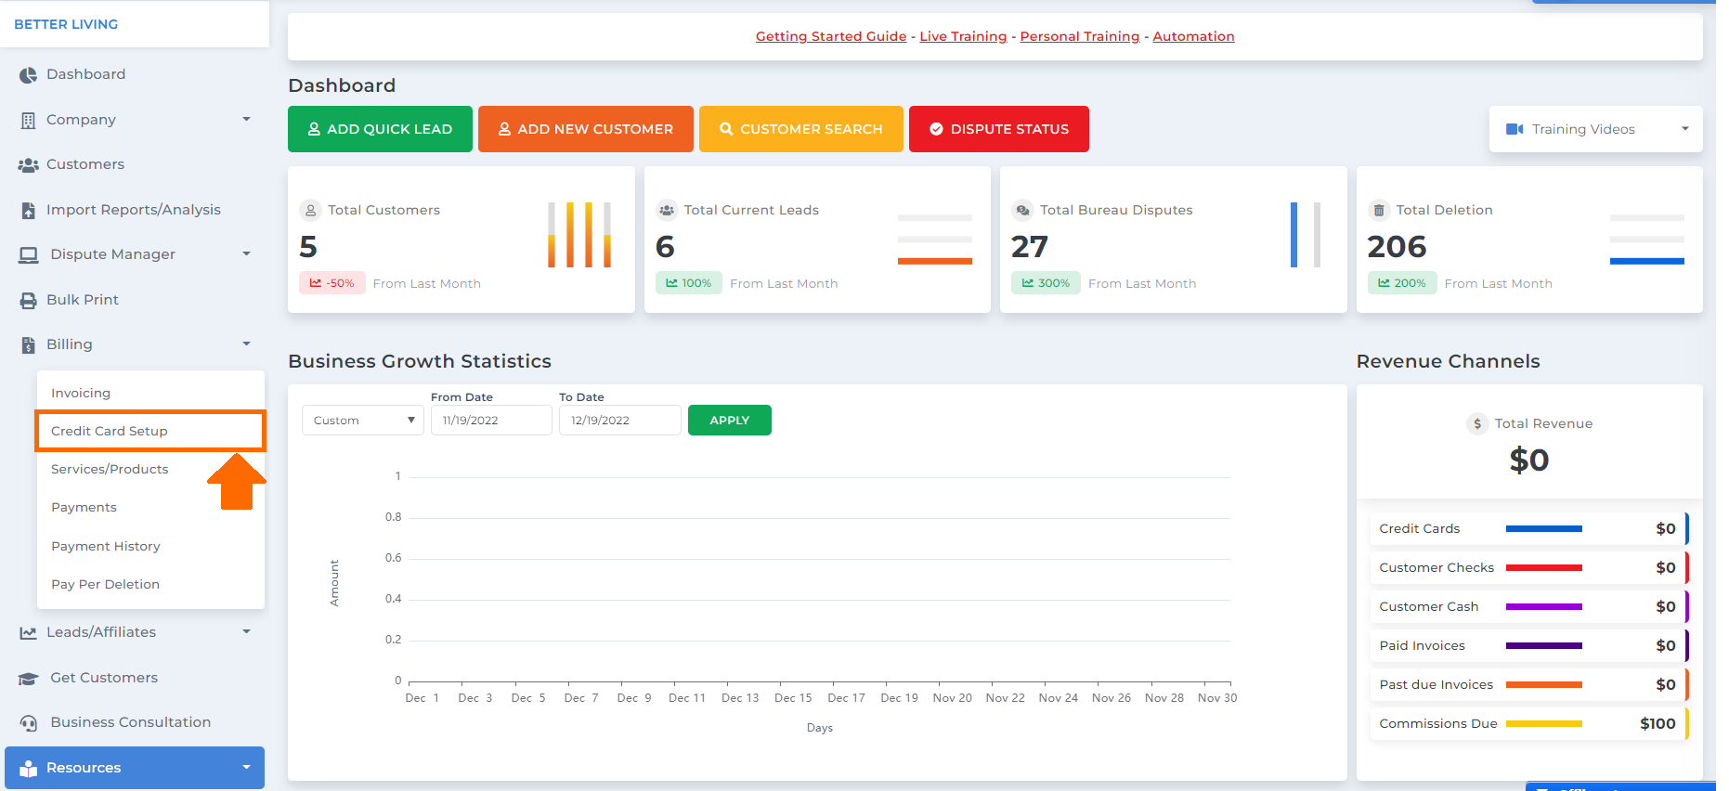Click the From Date input field
This screenshot has height=791, width=1729.
tap(491, 421)
